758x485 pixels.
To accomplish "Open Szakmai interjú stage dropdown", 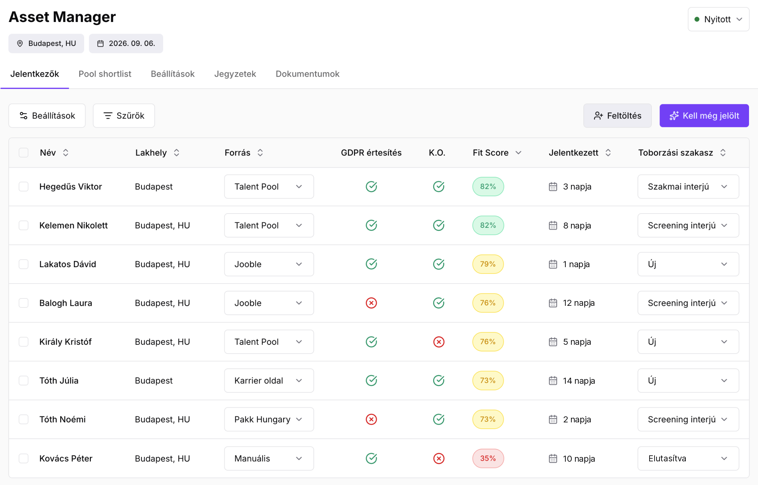I will click(x=688, y=187).
